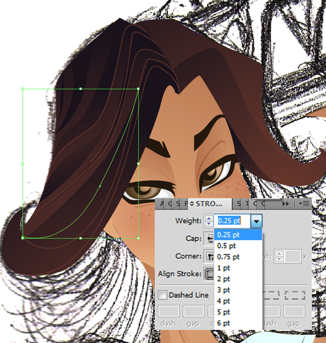This screenshot has height=343, width=326.
Task: Select the preserve exact dash lengths icon
Action: 272,295
